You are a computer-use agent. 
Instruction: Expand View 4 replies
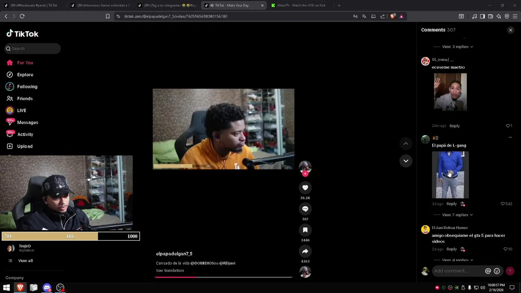pos(458,260)
